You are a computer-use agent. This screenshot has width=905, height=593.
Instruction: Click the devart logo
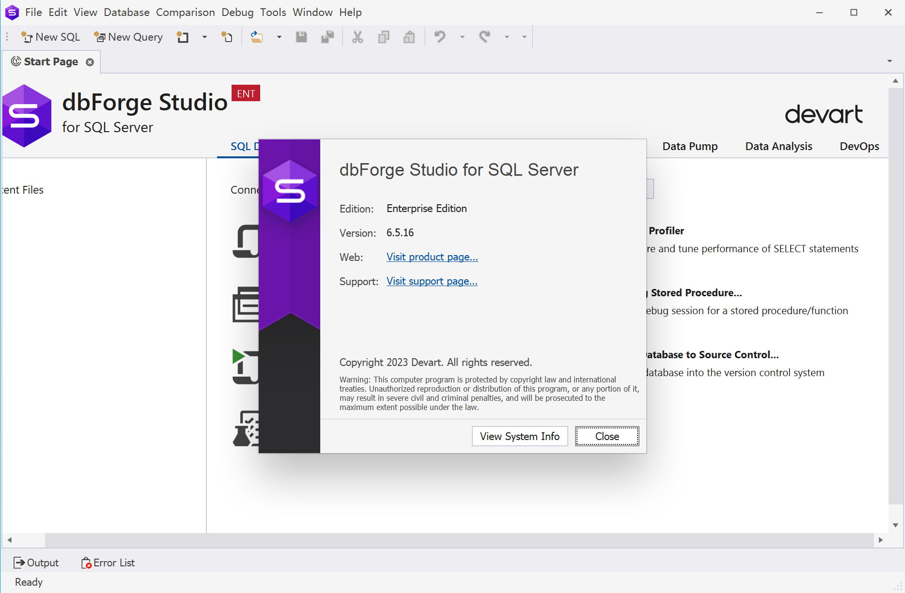(x=824, y=114)
